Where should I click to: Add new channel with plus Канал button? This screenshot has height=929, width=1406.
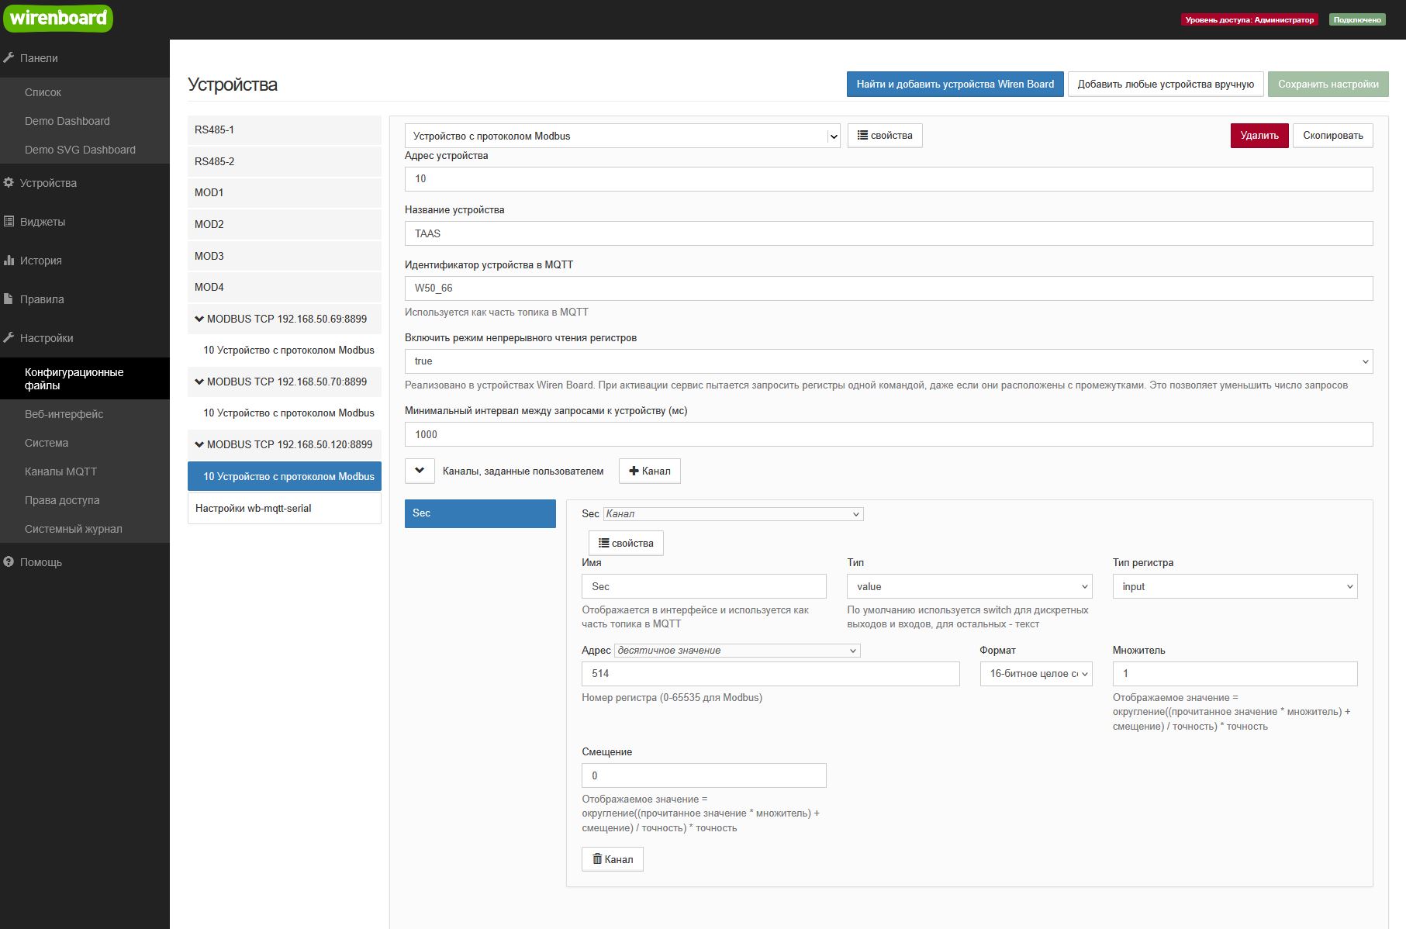click(x=649, y=471)
